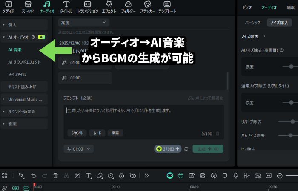This screenshot has width=298, height=192.
Task: Click the ジャンル tag button
Action: pyautogui.click(x=77, y=133)
